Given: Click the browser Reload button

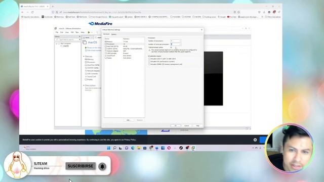Looking at the screenshot, I should [32, 12].
